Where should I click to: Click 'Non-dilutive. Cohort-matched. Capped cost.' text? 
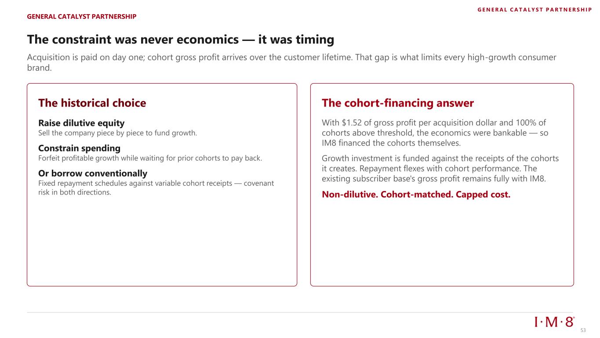pos(416,195)
